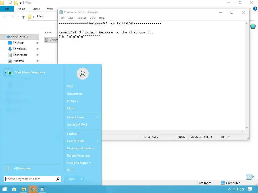258x193 pixels.
Task: Select Pictures in Explorer navigation pane
Action: (18, 61)
